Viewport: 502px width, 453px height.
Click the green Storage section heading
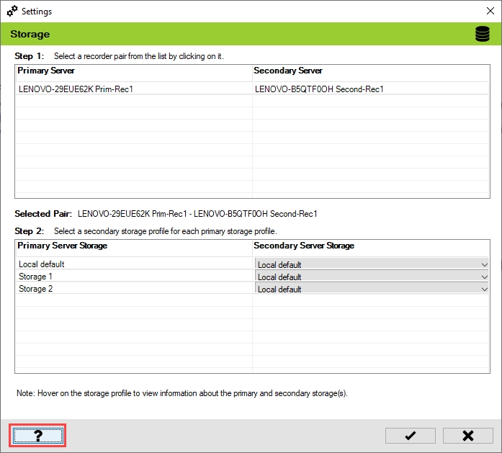(30, 35)
